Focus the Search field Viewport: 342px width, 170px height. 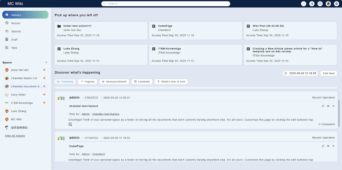click(166, 4)
